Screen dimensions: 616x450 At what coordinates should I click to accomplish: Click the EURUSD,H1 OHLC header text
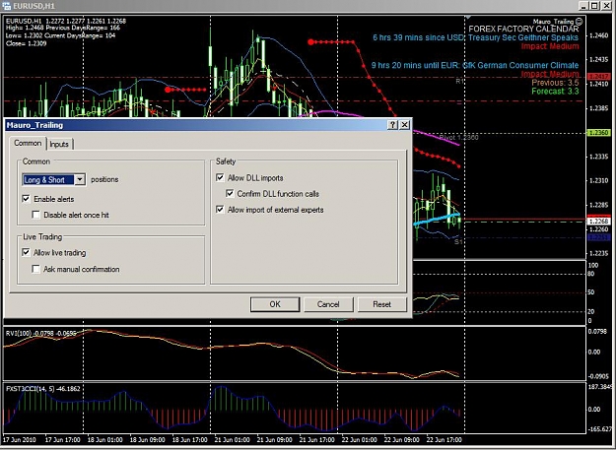pyautogui.click(x=66, y=21)
